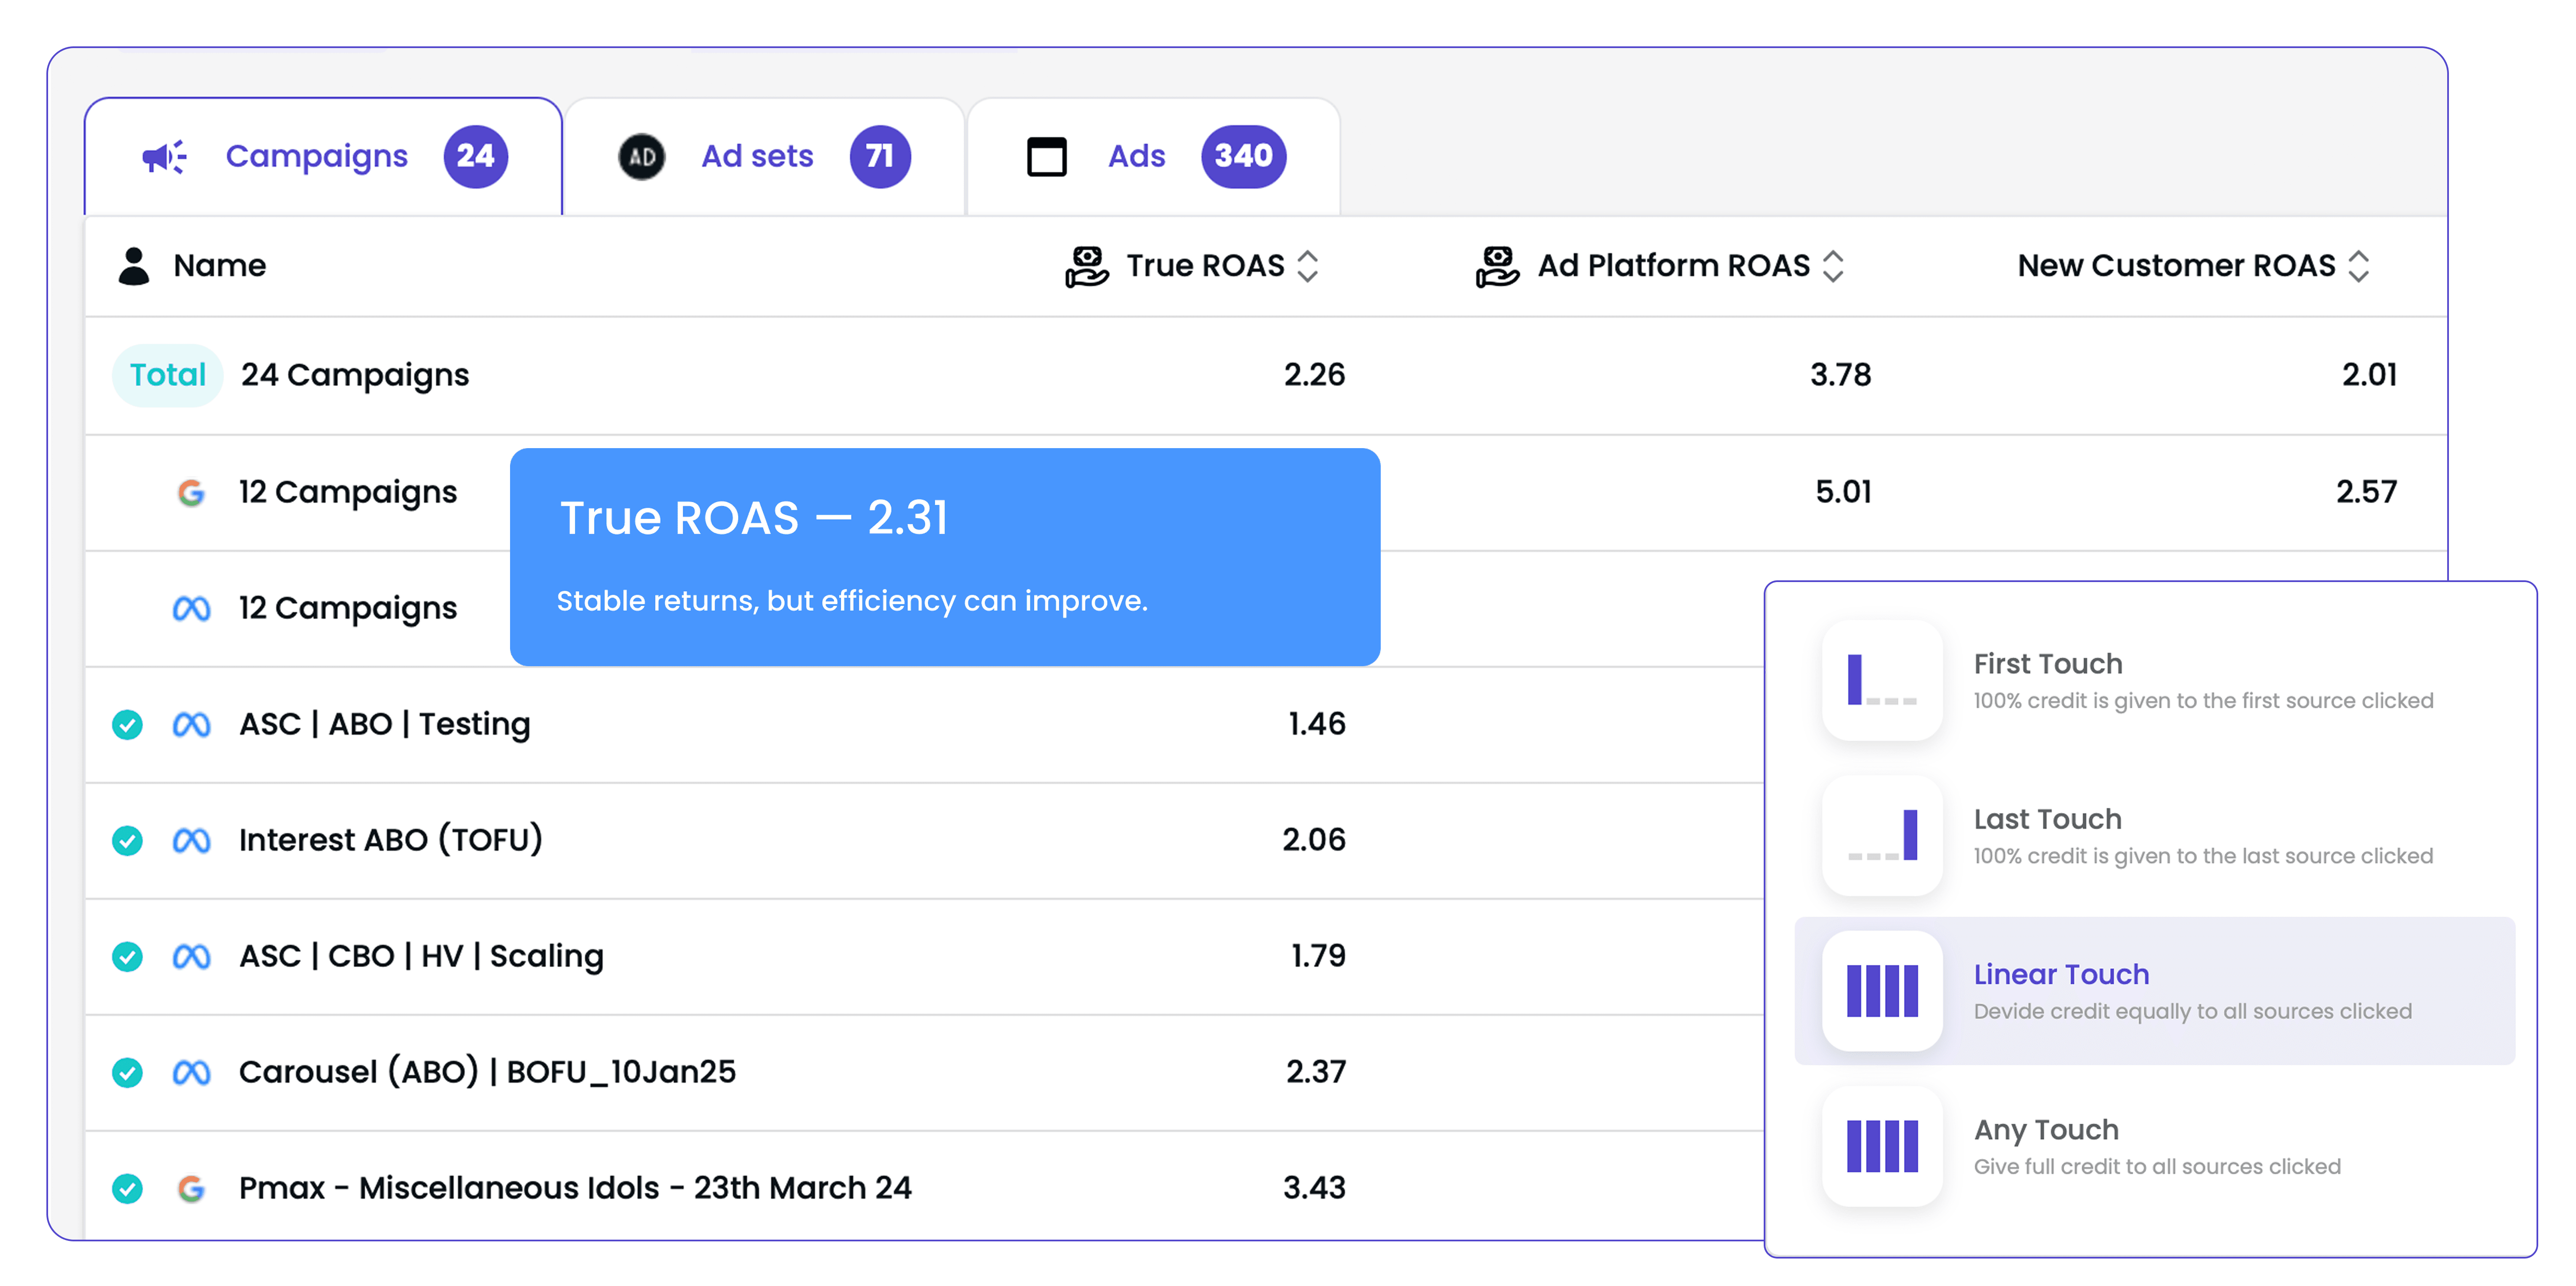Screen dimensions: 2576x1286
Task: Click the Name column header
Action: click(219, 266)
